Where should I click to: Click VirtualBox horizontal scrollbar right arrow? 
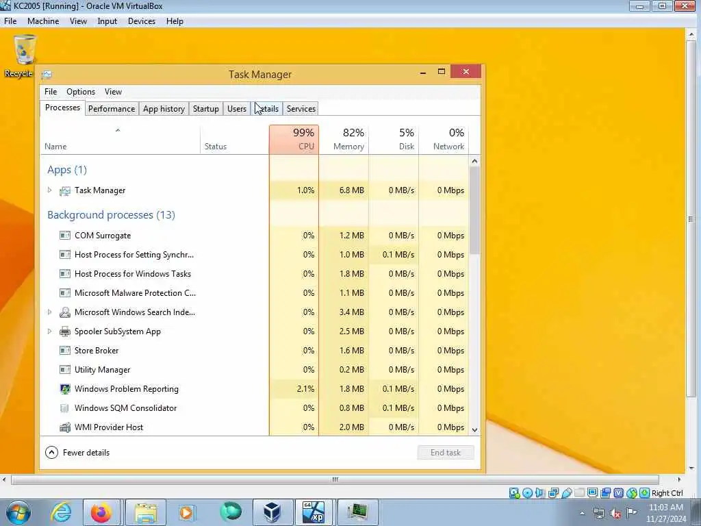(679, 479)
